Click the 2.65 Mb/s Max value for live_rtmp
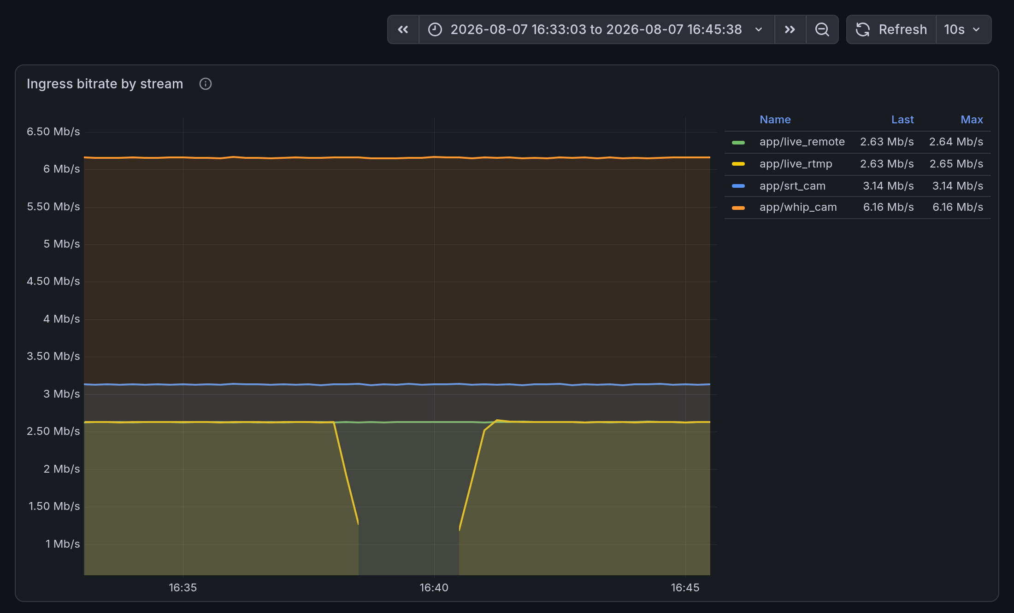Image resolution: width=1014 pixels, height=613 pixels. 956,164
